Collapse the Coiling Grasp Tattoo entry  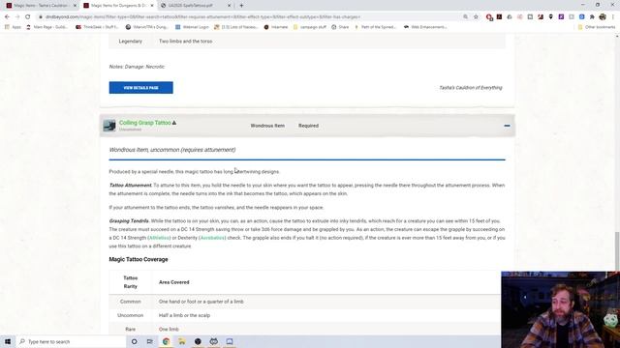pos(507,126)
